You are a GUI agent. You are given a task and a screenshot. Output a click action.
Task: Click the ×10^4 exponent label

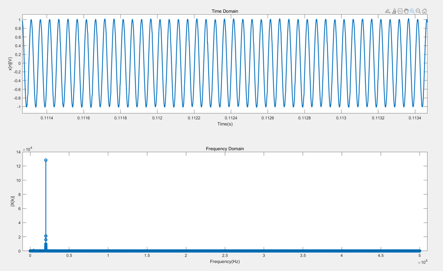[x=28, y=149]
